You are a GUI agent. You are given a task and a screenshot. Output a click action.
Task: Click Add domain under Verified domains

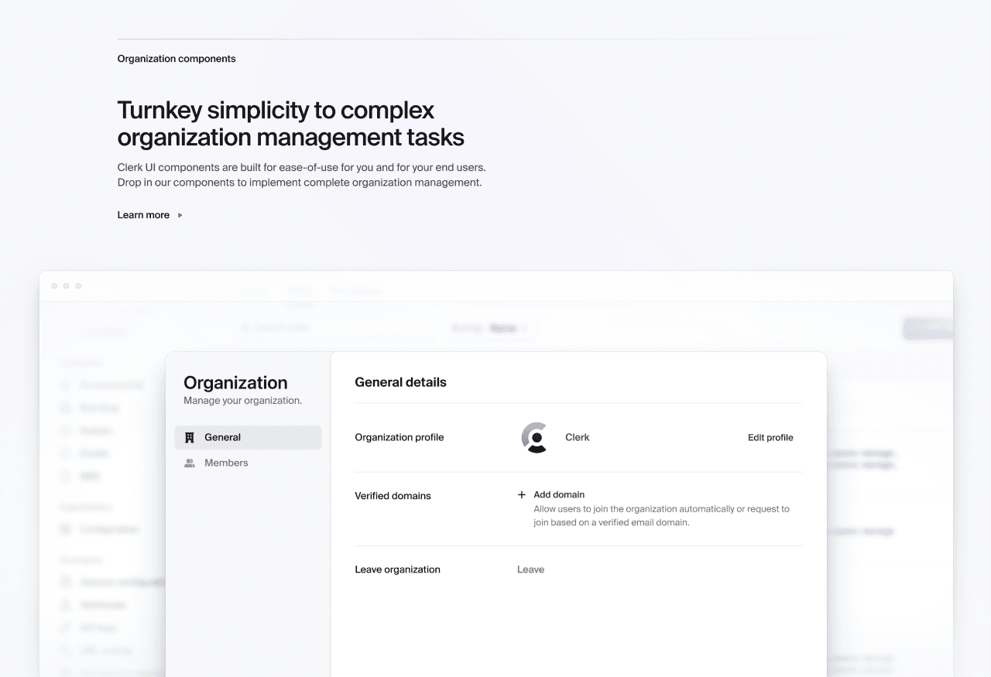pyautogui.click(x=551, y=494)
